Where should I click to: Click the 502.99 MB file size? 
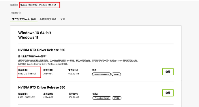point(74,74)
